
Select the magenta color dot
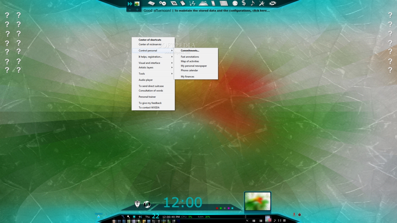click(x=229, y=208)
